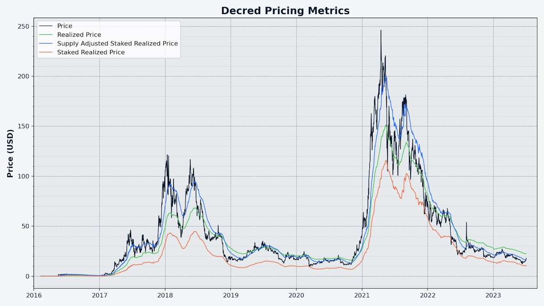Select the chart title Decred Pricing Metrics
This screenshot has width=544, height=306.
tap(285, 10)
